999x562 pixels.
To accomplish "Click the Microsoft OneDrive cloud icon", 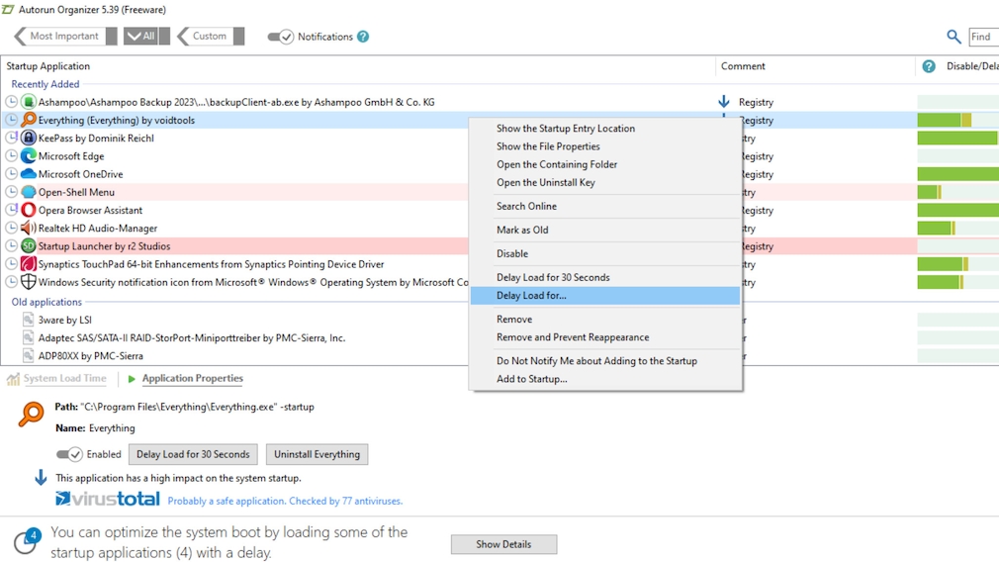I will 28,174.
